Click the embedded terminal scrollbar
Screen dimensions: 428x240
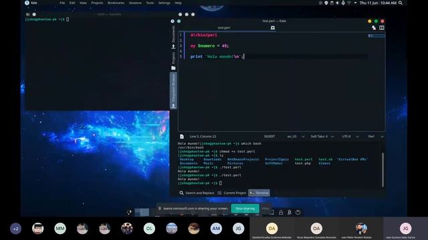click(383, 169)
